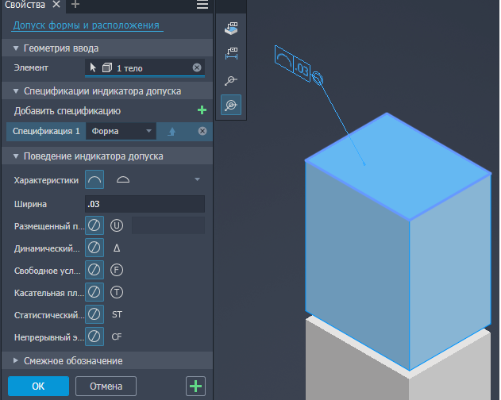Select the right face of the blue box
The image size is (501, 400).
450,271
